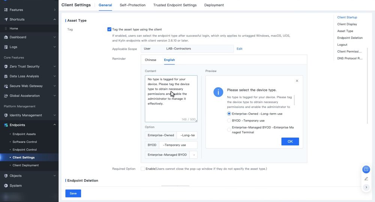Select Enterprise-Owned Long-term use radio
Screen dimensions: 375x202
click(x=229, y=114)
